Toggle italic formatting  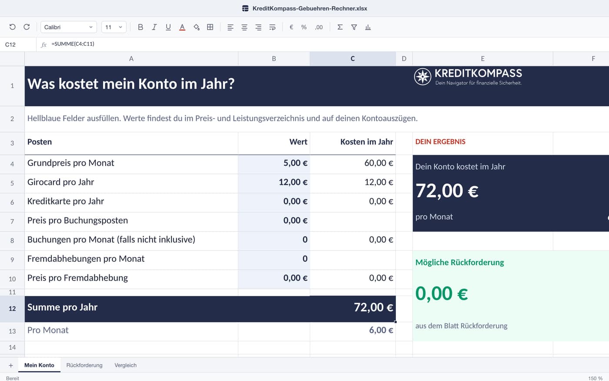pyautogui.click(x=154, y=27)
